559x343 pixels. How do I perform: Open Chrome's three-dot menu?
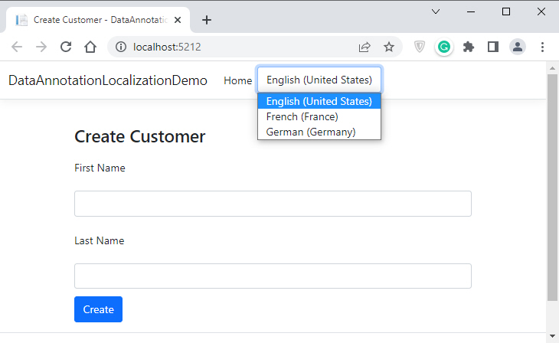(x=542, y=47)
